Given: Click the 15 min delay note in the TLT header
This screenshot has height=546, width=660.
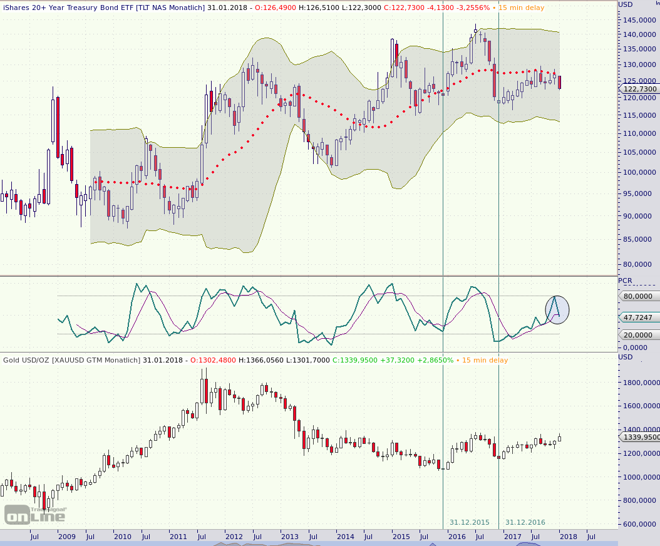Looking at the screenshot, I should tap(521, 8).
